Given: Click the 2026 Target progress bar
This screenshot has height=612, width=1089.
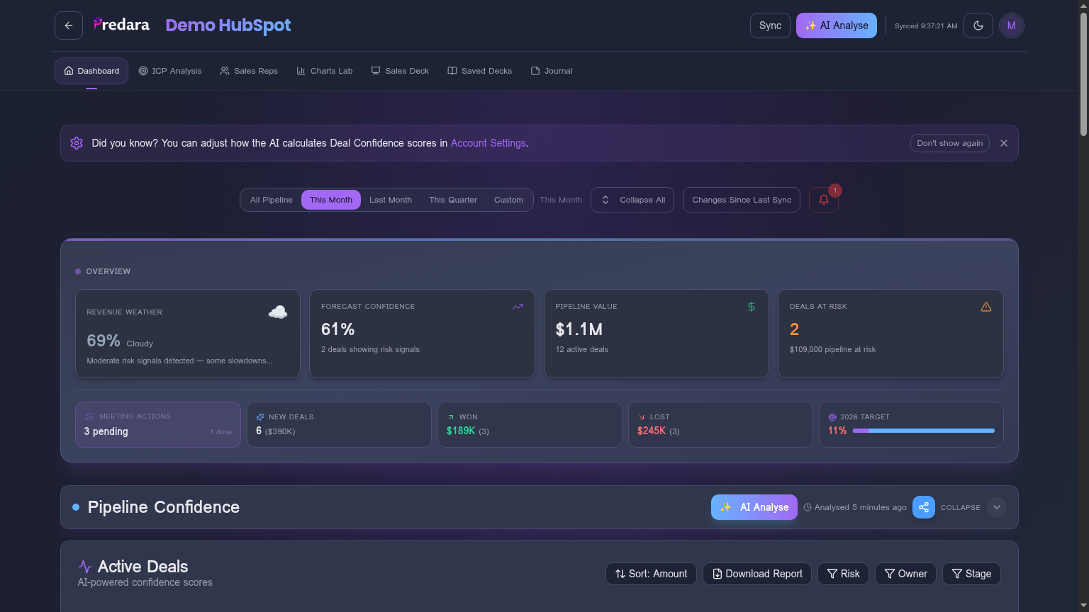Looking at the screenshot, I should coord(923,430).
